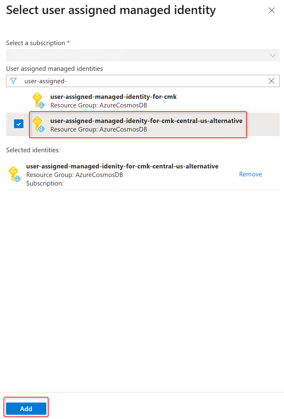Click selected identity name under Selected identities
The height and width of the screenshot is (419, 284).
122,166
